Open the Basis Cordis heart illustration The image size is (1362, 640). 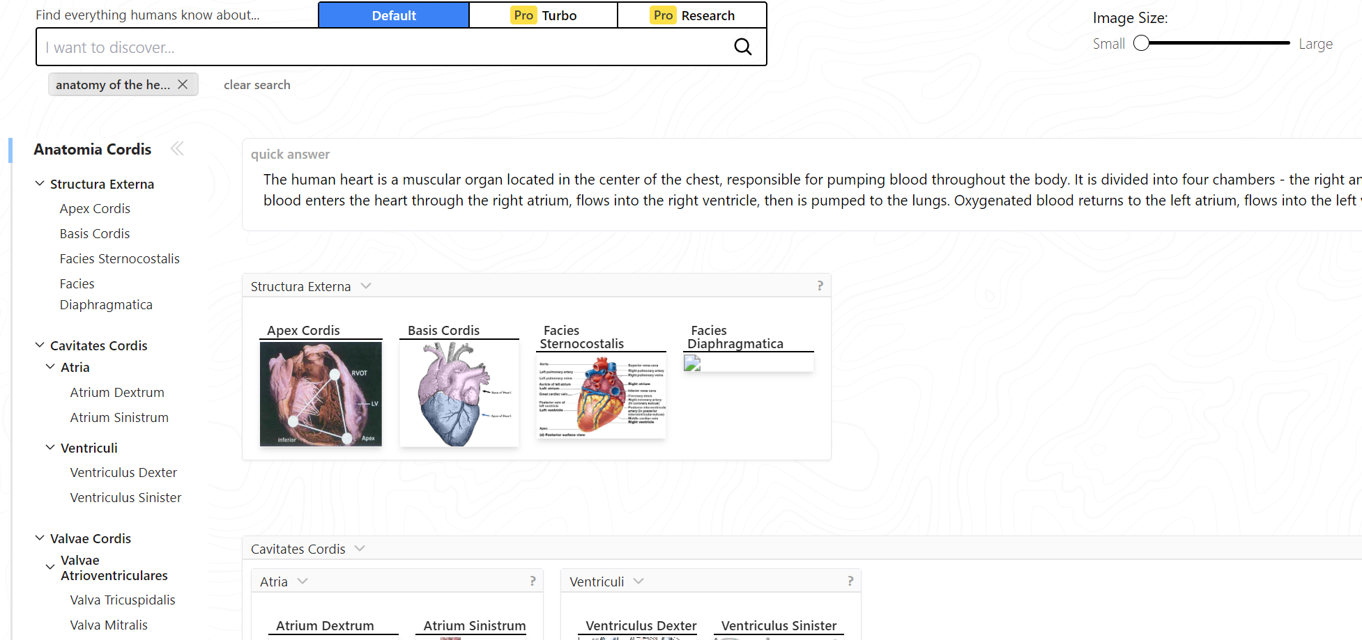tap(459, 393)
